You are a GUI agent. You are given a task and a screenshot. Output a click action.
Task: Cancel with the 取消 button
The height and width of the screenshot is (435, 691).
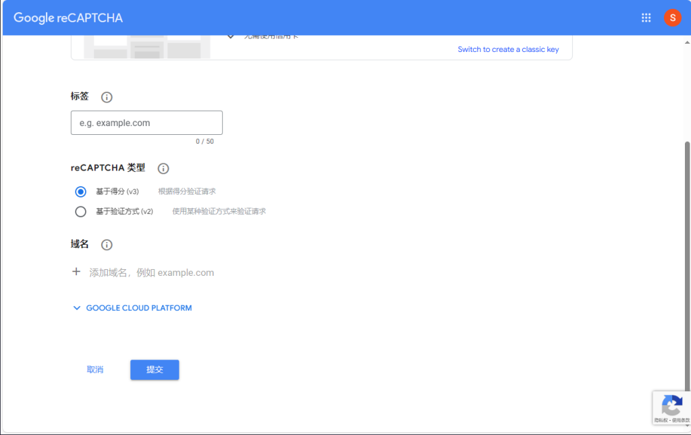coord(95,370)
